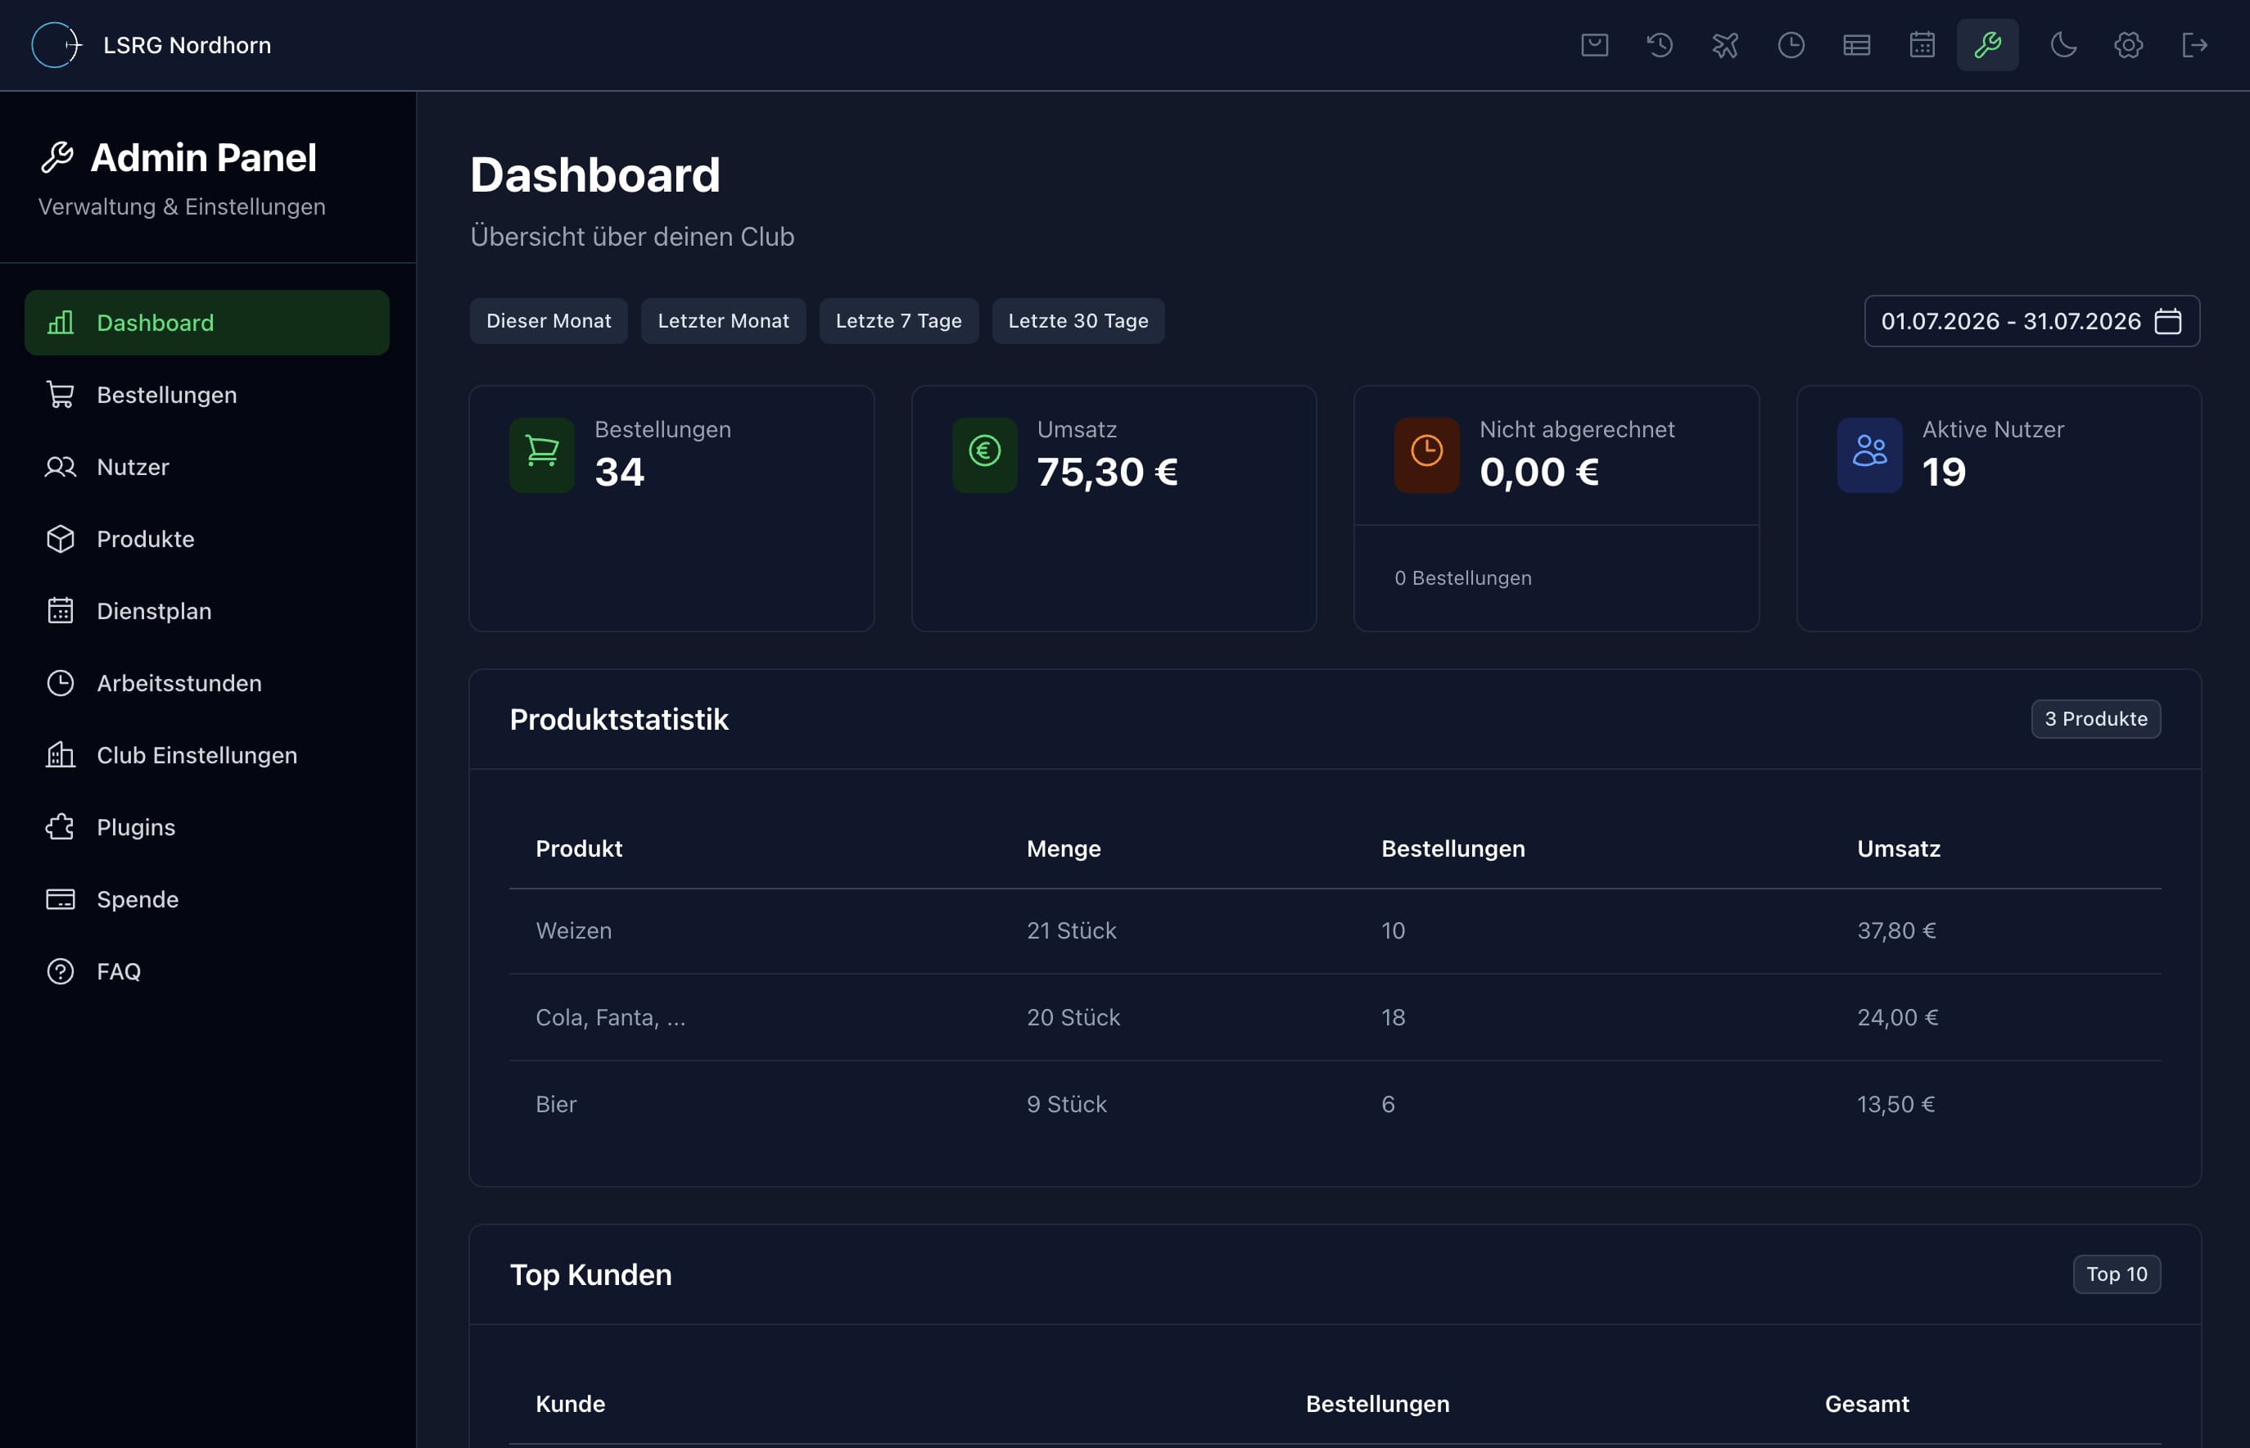Toggle dark mode with moon icon
Image resolution: width=2250 pixels, height=1448 pixels.
2063,45
